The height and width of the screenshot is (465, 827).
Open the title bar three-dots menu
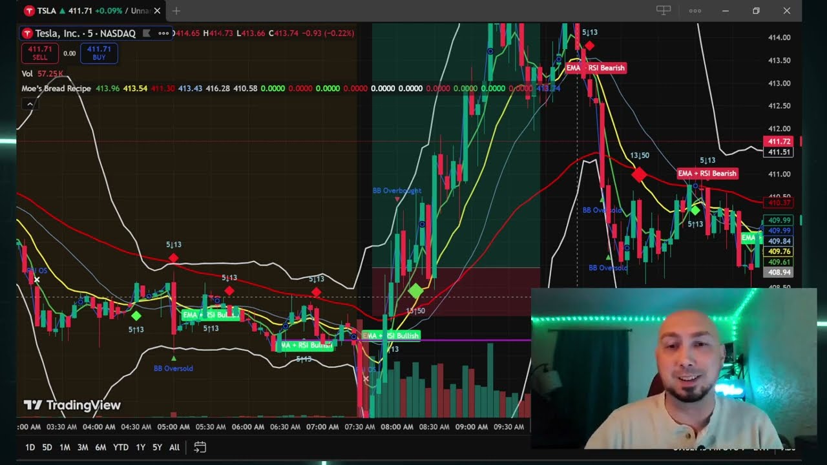pyautogui.click(x=695, y=11)
